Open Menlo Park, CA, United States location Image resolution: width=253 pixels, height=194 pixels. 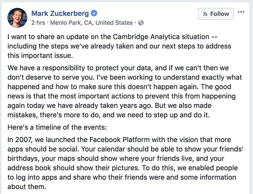pyautogui.click(x=91, y=23)
